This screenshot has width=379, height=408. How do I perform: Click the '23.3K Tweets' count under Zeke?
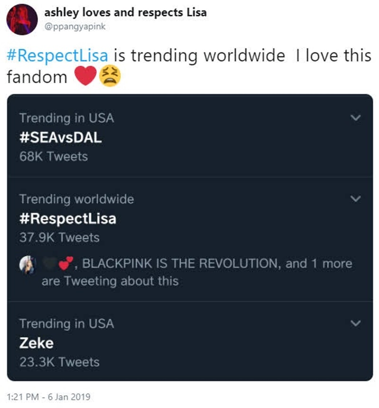(59, 362)
